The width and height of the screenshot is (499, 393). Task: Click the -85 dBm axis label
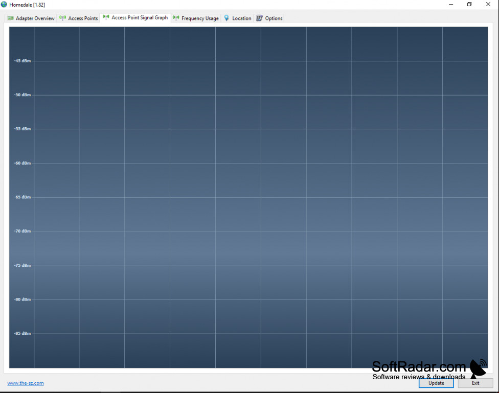[22, 334]
